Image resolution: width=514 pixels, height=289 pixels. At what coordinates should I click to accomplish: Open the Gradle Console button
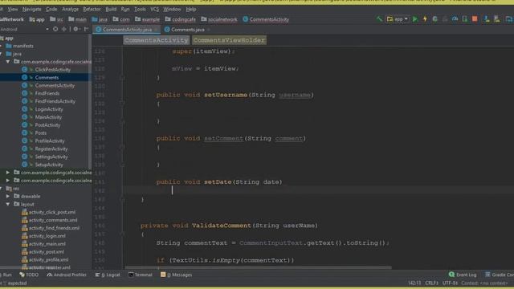pyautogui.click(x=500, y=275)
